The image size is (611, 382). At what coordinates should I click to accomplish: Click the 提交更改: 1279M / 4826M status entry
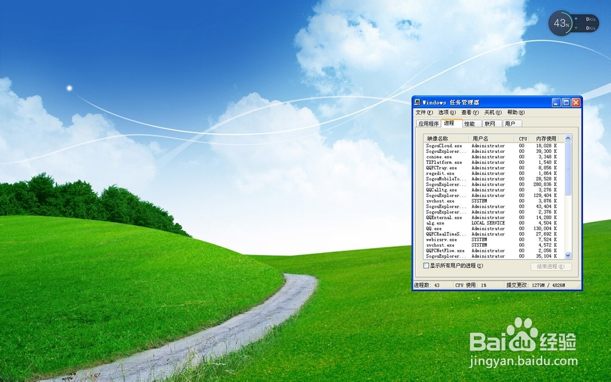pos(536,285)
